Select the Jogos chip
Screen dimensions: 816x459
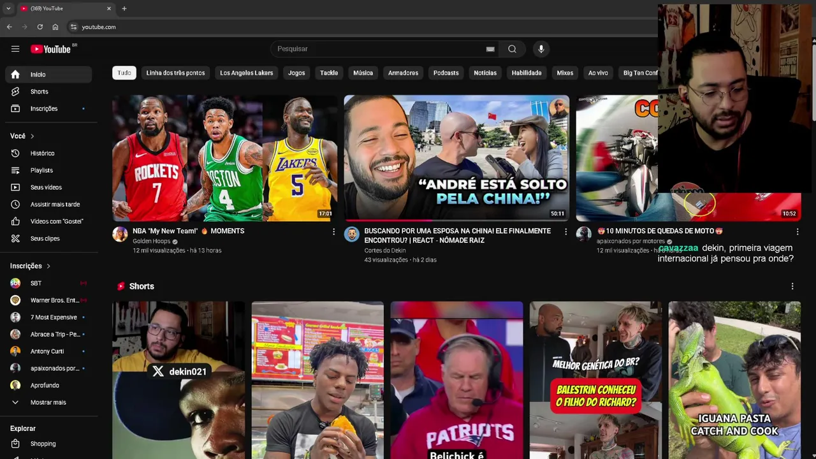(296, 73)
